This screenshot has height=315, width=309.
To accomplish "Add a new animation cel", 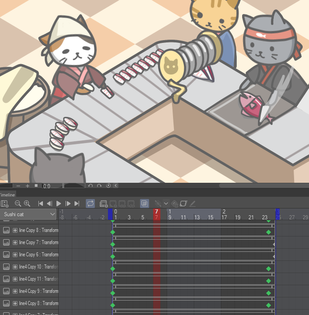I will [x=104, y=204].
